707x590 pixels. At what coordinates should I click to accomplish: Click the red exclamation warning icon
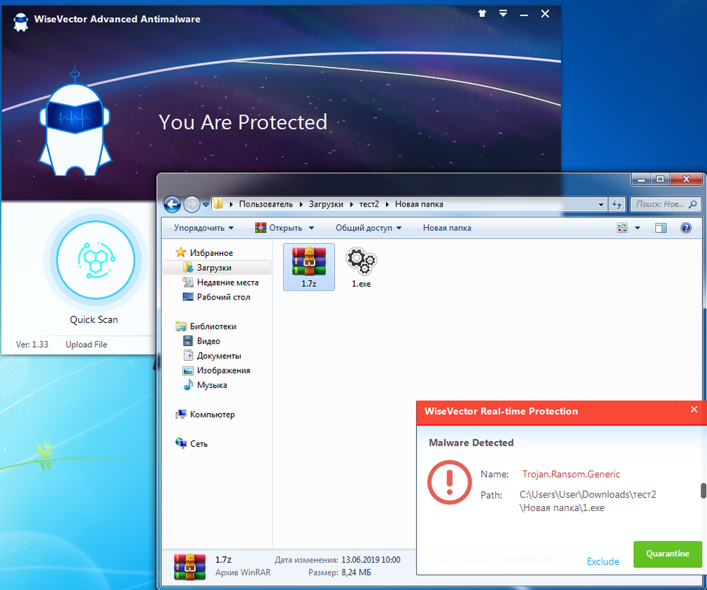(x=449, y=482)
